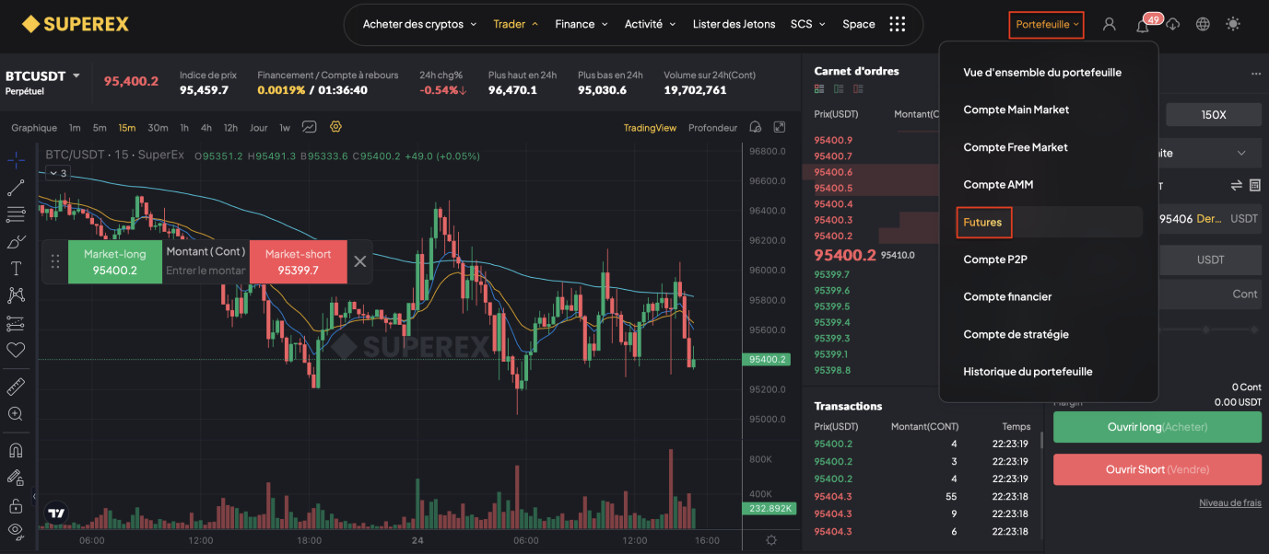Show both sides order book view
Viewport: 1269px width, 554px height.
click(x=819, y=89)
